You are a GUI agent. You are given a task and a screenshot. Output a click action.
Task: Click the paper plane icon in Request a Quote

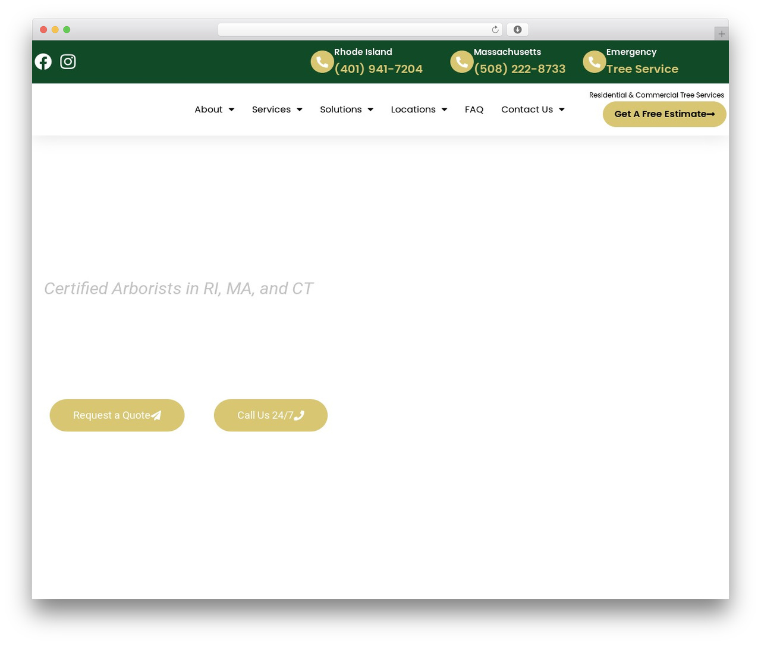tap(156, 415)
